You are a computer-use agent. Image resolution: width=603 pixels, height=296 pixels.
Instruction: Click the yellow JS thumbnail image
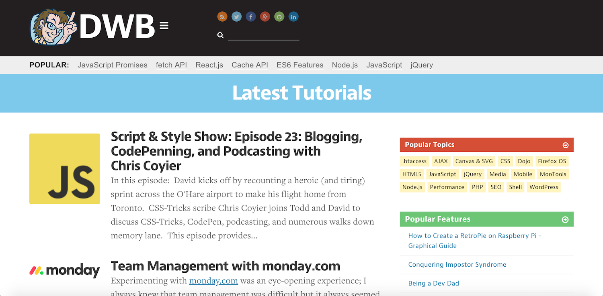(65, 169)
